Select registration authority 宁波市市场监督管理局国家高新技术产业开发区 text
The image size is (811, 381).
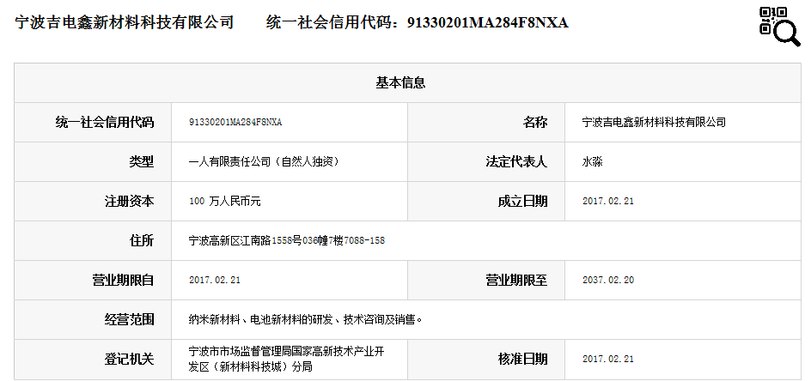pos(287,360)
